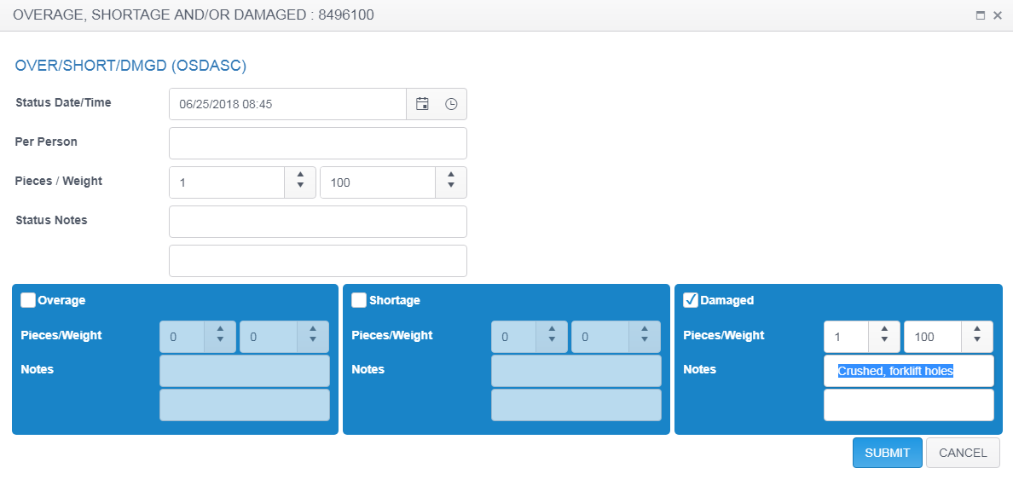Decrease Overage weight with down arrow

(x=313, y=340)
